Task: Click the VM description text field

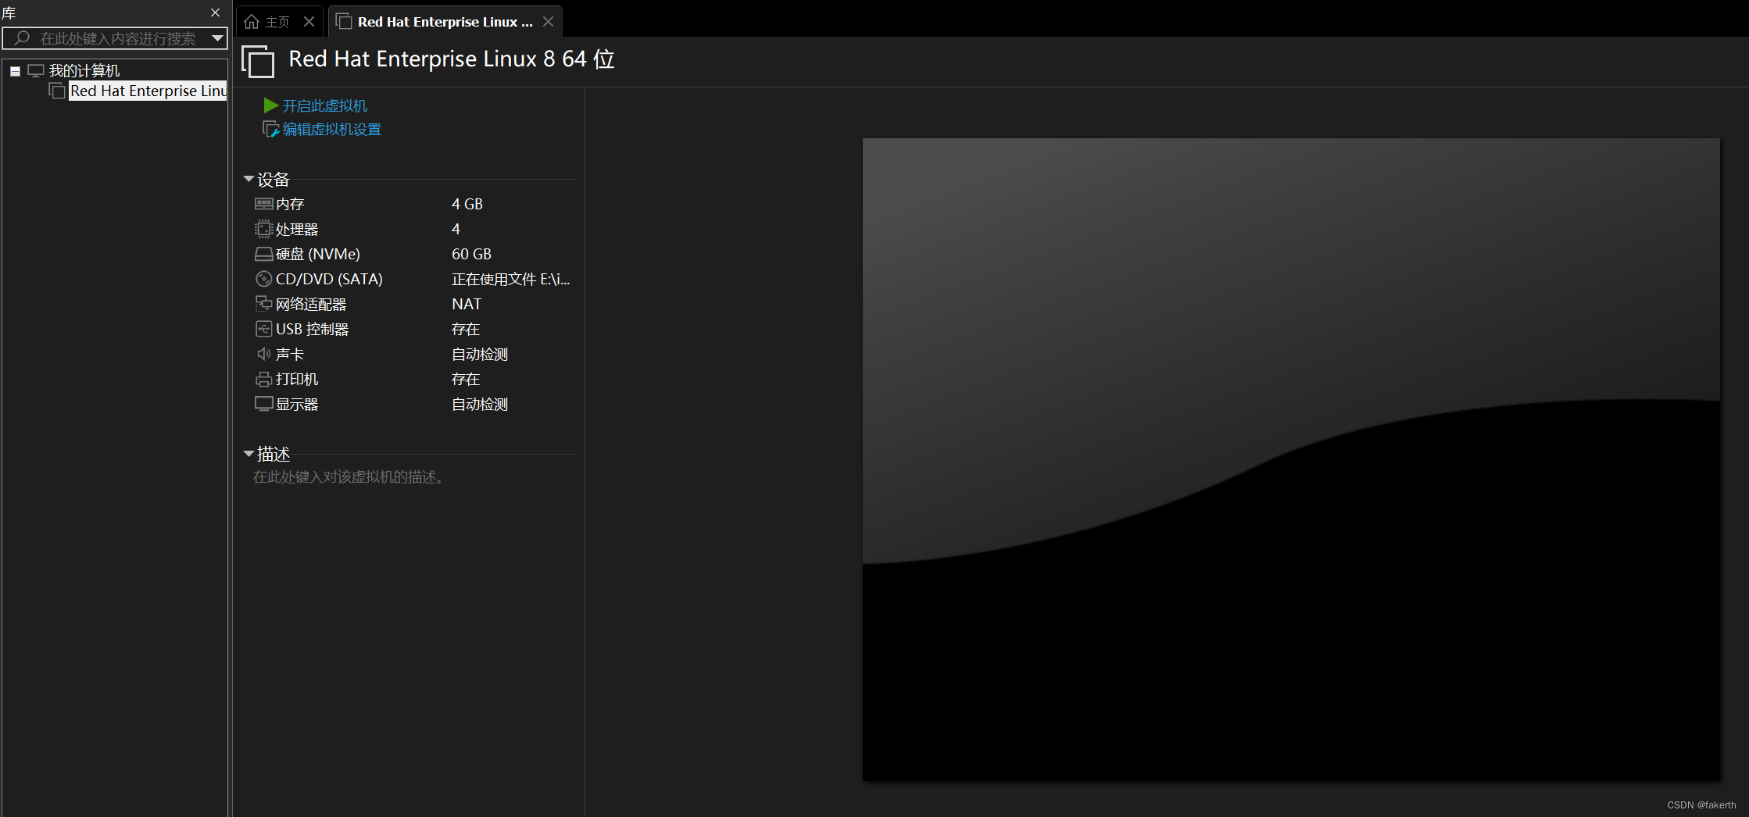Action: coord(350,477)
